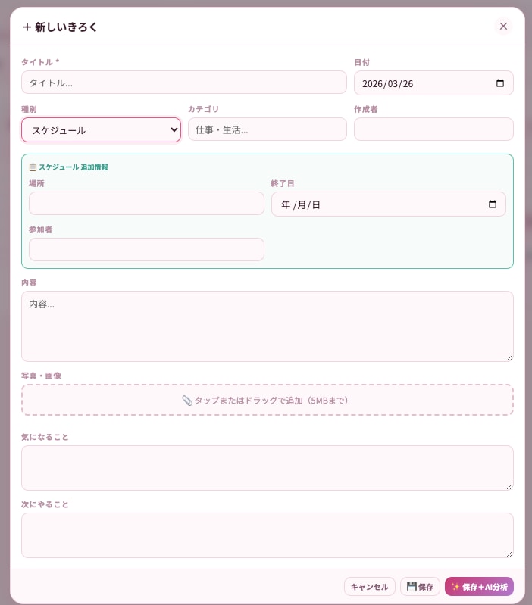Click the 気になること text area

pyautogui.click(x=268, y=468)
